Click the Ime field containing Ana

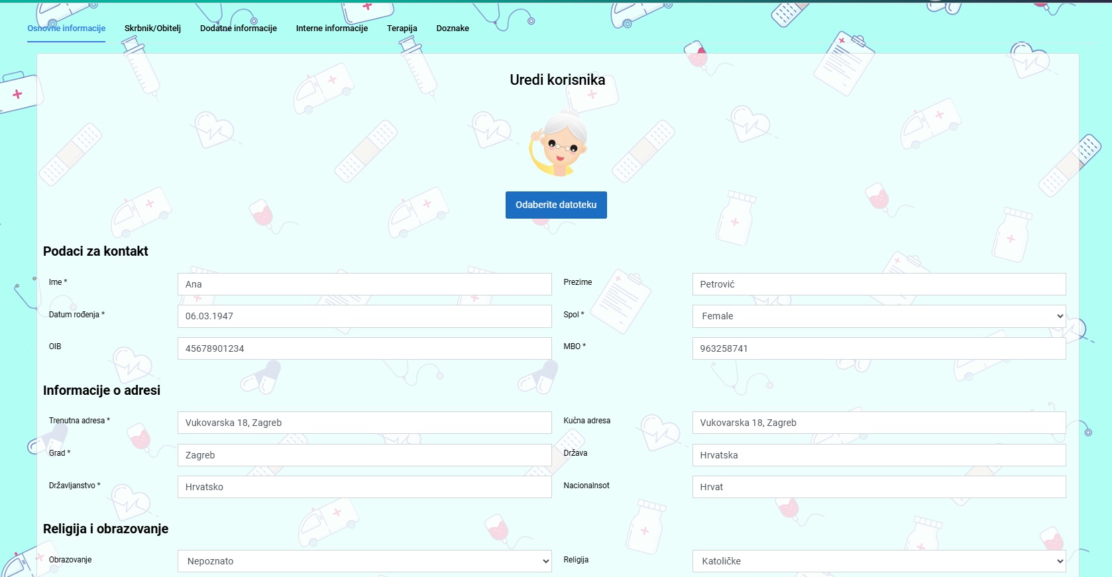coord(364,284)
